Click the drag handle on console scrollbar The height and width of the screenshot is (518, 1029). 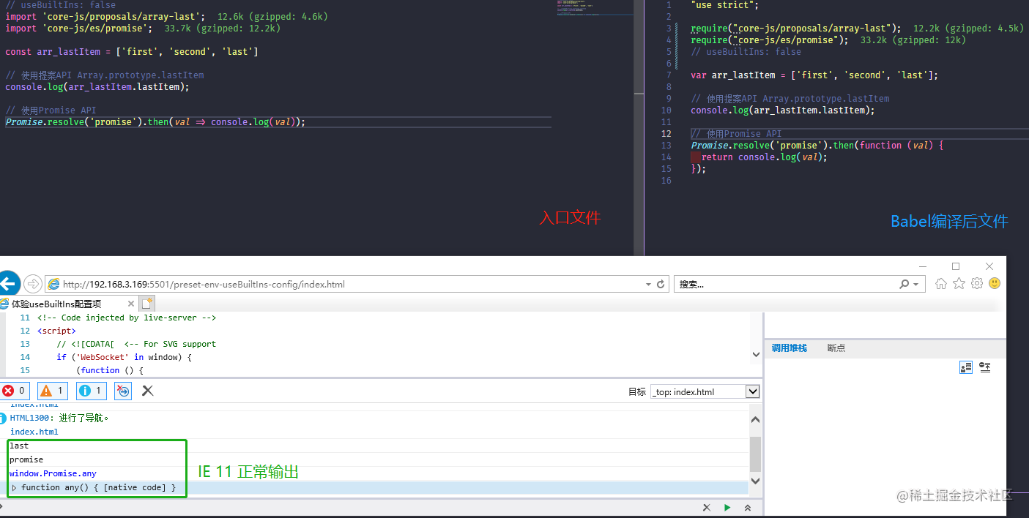pos(756,454)
